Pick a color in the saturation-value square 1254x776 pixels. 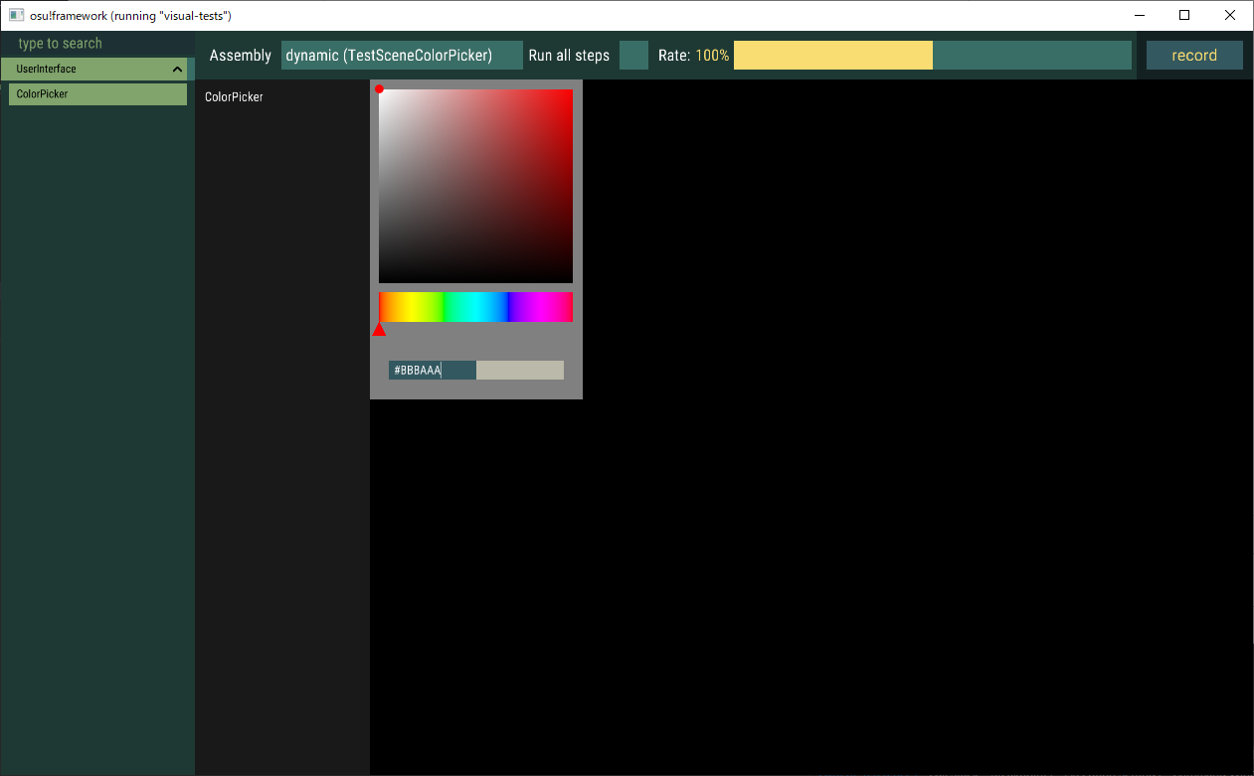tap(475, 184)
